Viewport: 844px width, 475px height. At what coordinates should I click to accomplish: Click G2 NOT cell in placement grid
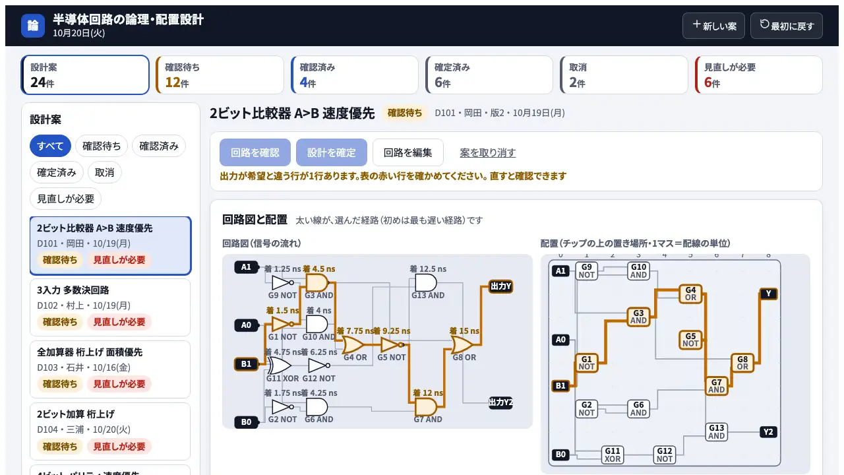[587, 409]
